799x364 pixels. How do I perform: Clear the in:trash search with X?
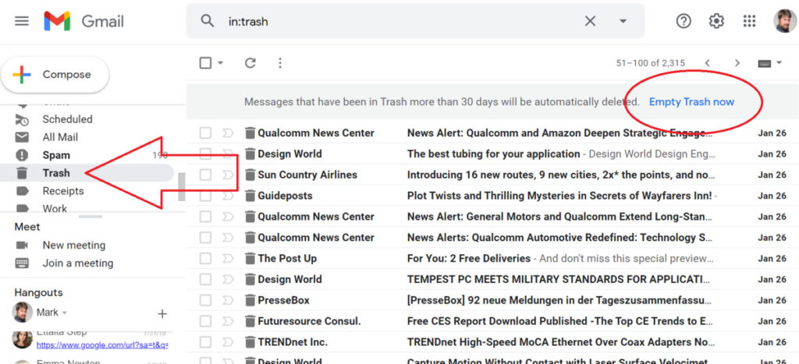pos(590,21)
